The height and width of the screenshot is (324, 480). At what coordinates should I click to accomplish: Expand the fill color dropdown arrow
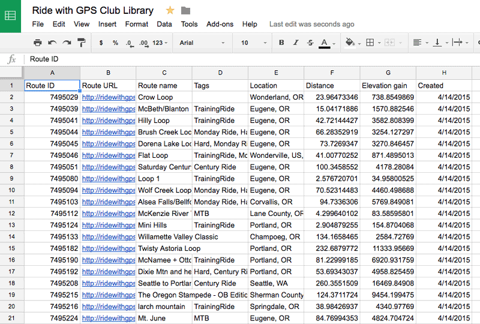click(359, 44)
